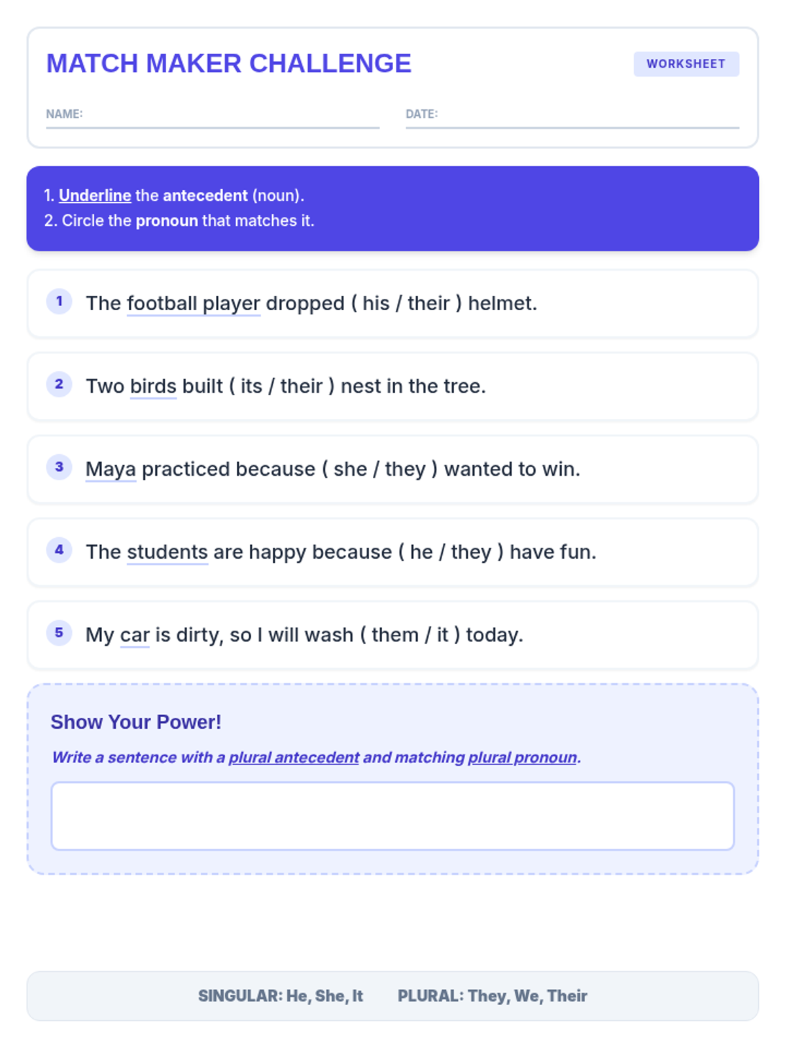Viewport: 785px width, 1047px height.
Task: Click the underlined "football player" antecedent
Action: (194, 304)
